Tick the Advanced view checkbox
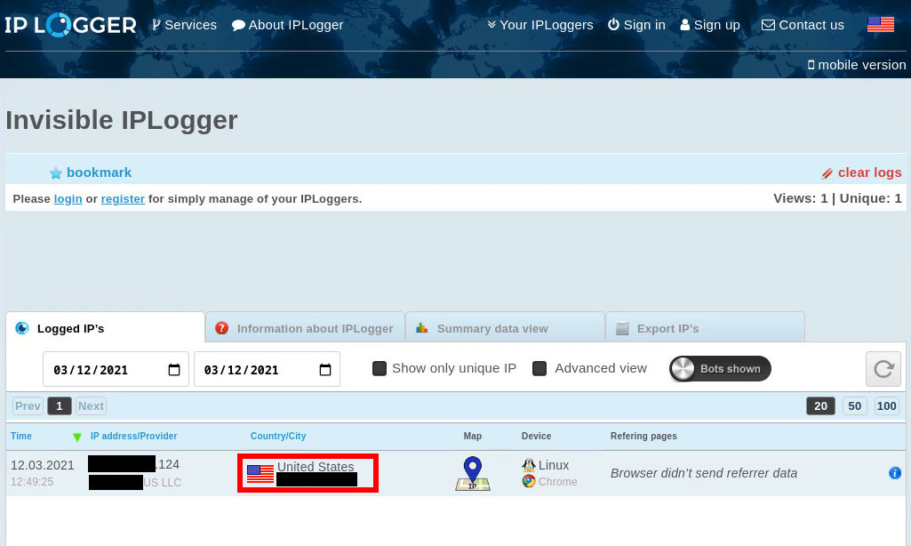The width and height of the screenshot is (911, 546). (539, 368)
